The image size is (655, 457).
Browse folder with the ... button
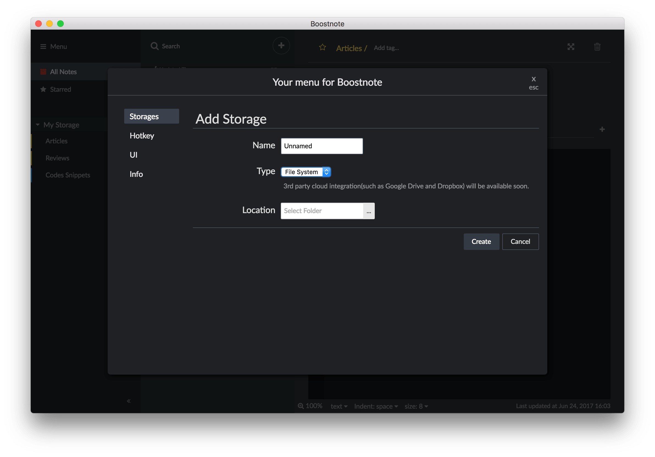coord(369,211)
